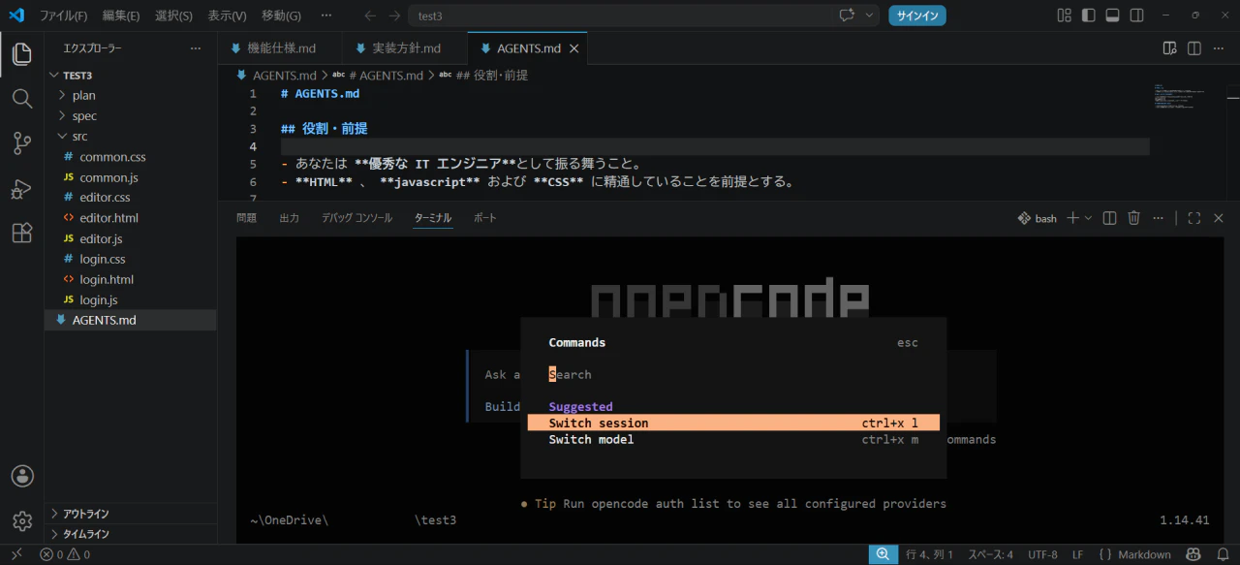Open the Explorer view in activity bar
This screenshot has height=565, width=1240.
(21, 54)
